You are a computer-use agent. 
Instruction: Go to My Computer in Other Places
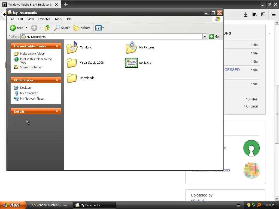pos(29,93)
